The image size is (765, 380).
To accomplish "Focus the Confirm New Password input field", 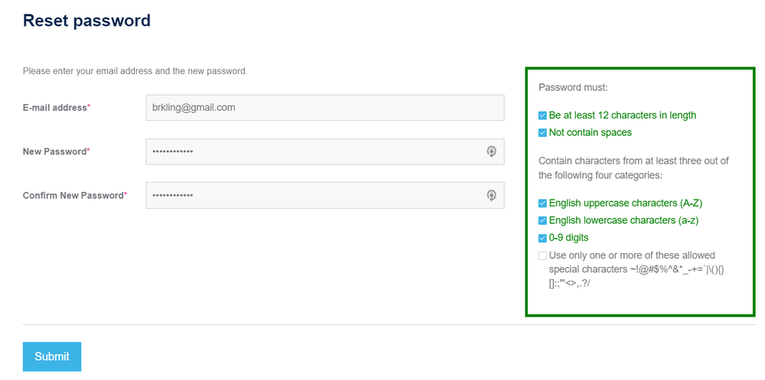I will pyautogui.click(x=325, y=196).
